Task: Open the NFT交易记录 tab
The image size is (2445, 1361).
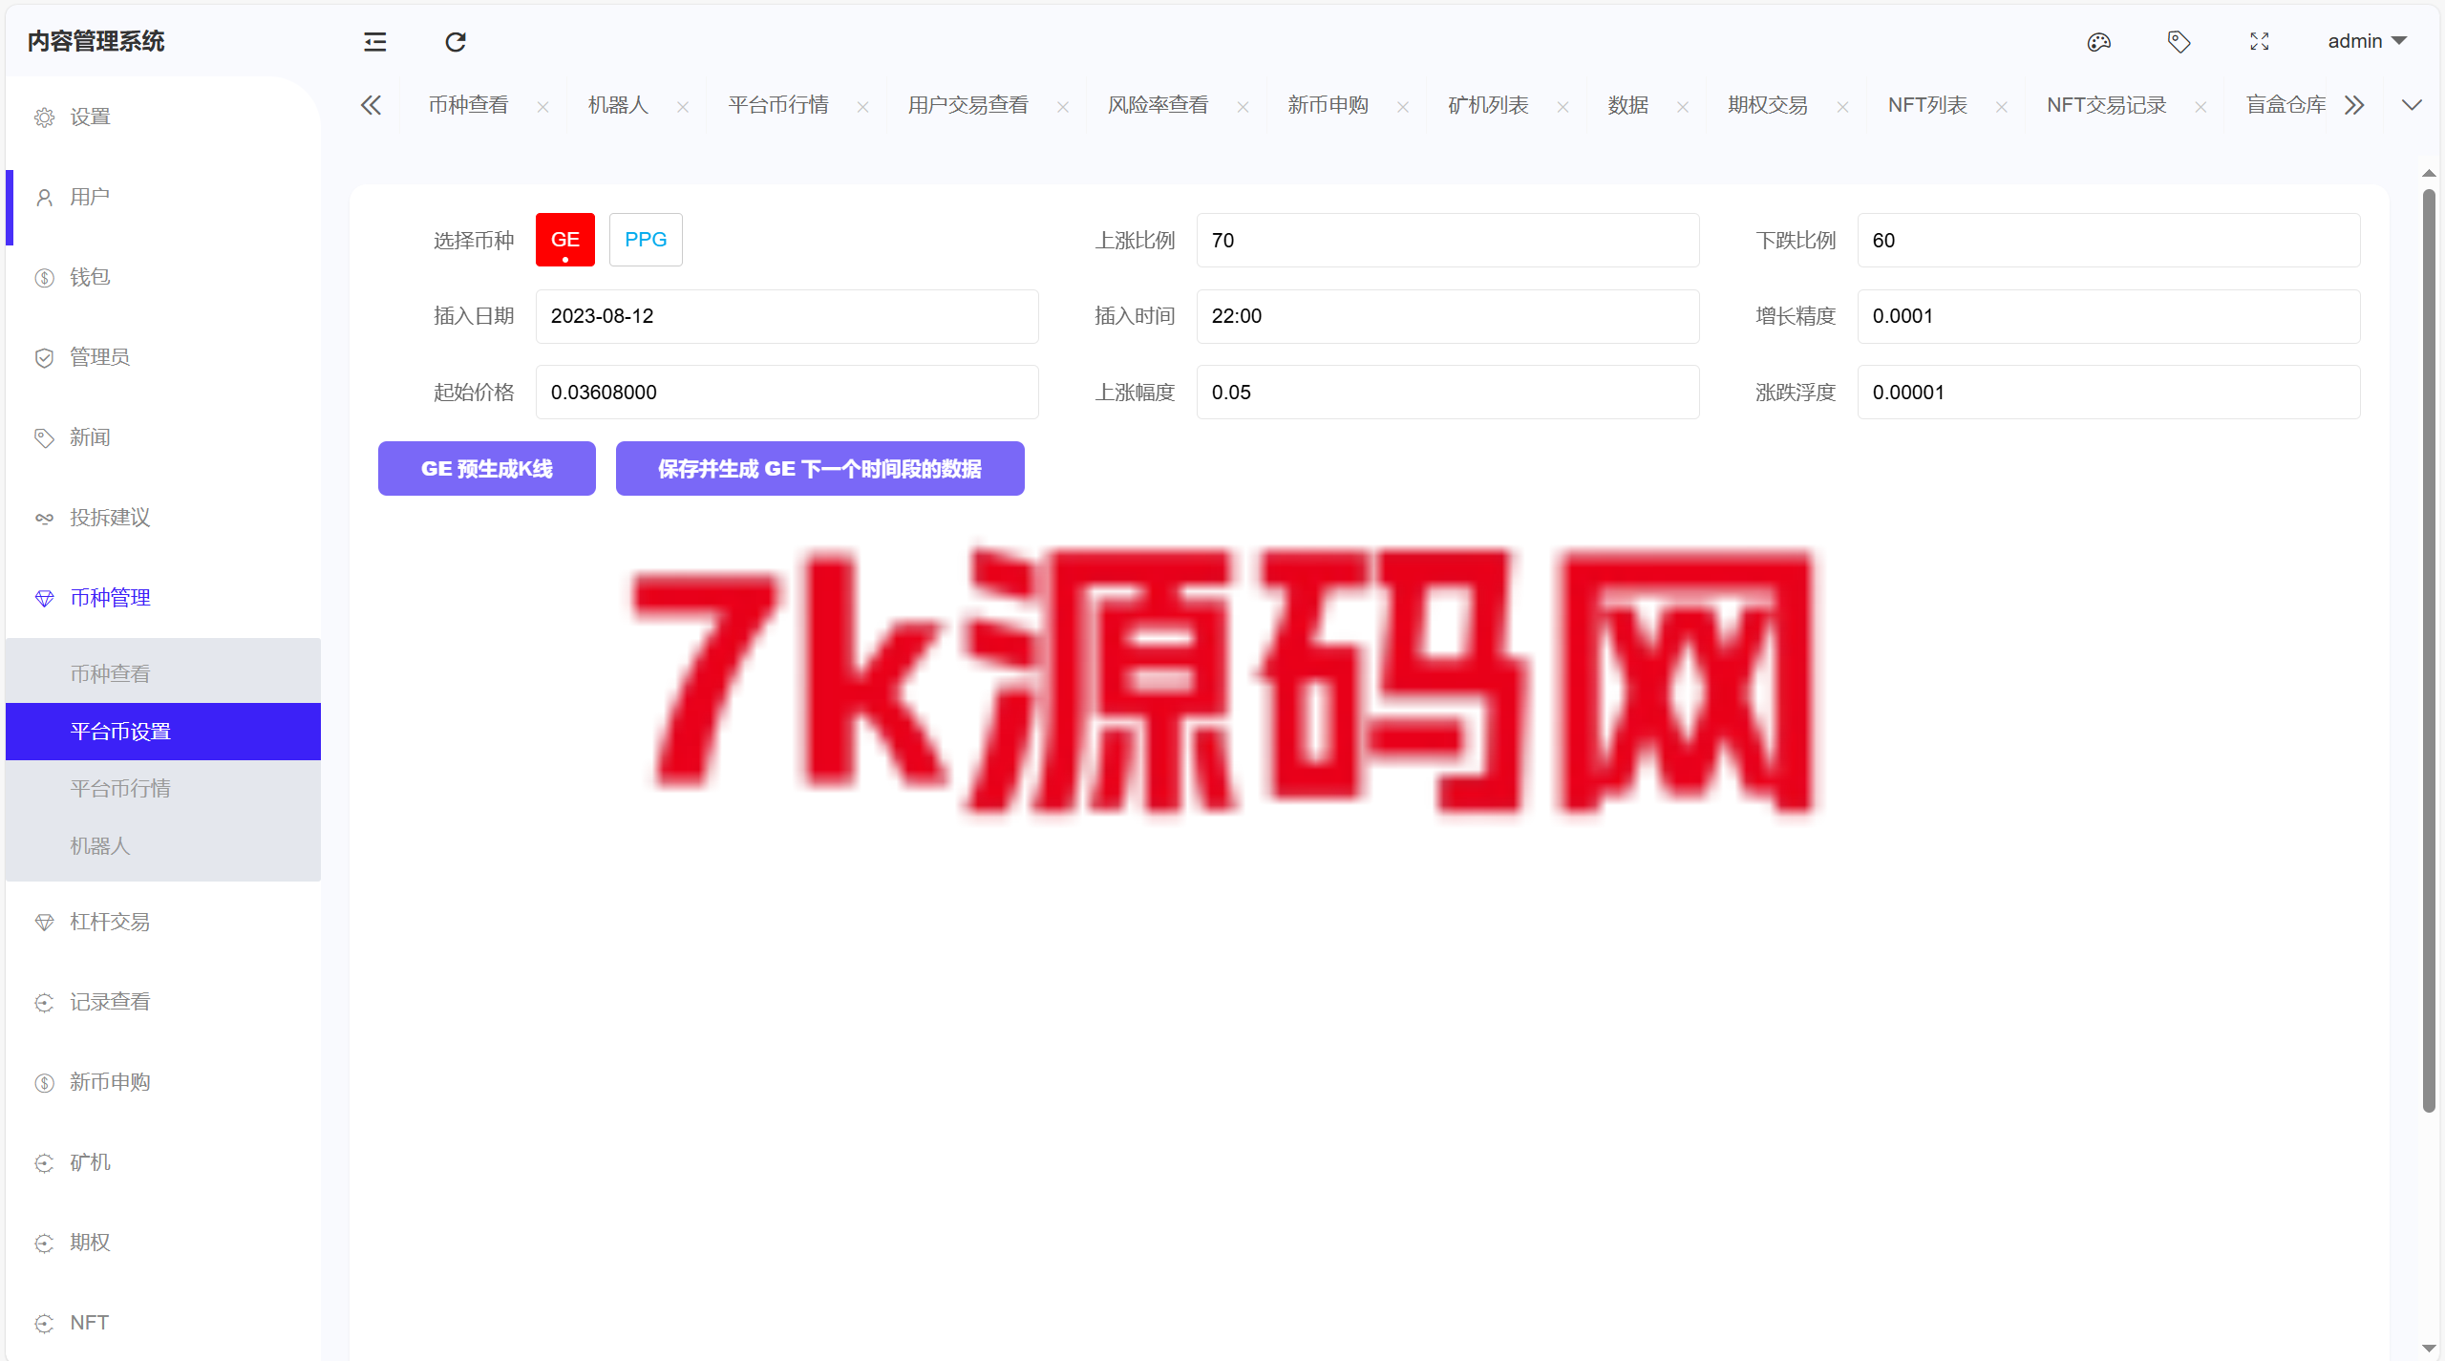Action: click(2106, 105)
